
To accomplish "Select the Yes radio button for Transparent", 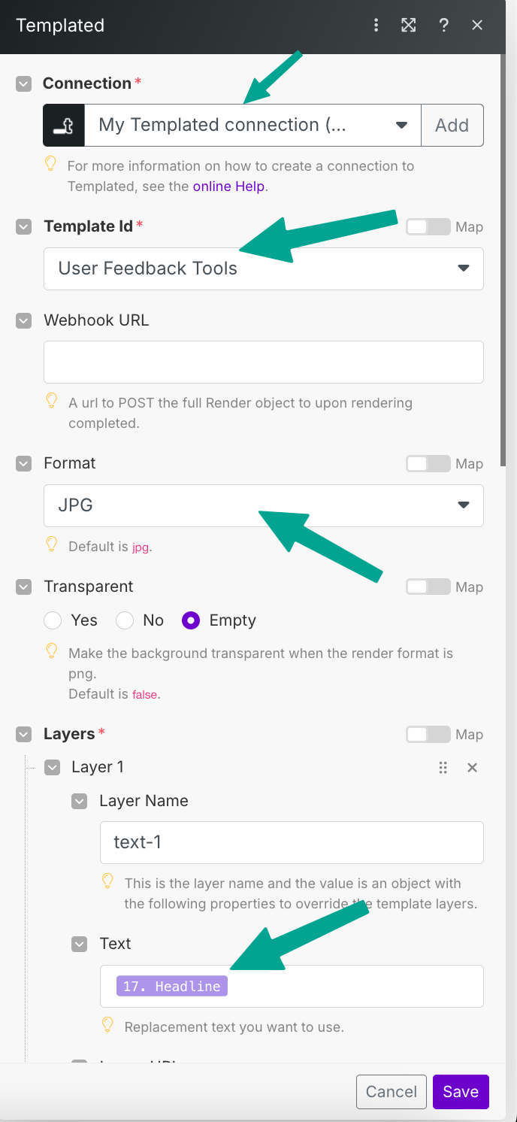I will coord(53,620).
